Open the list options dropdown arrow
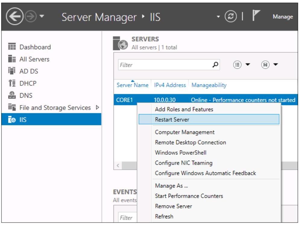The image size is (299, 225). 248,65
